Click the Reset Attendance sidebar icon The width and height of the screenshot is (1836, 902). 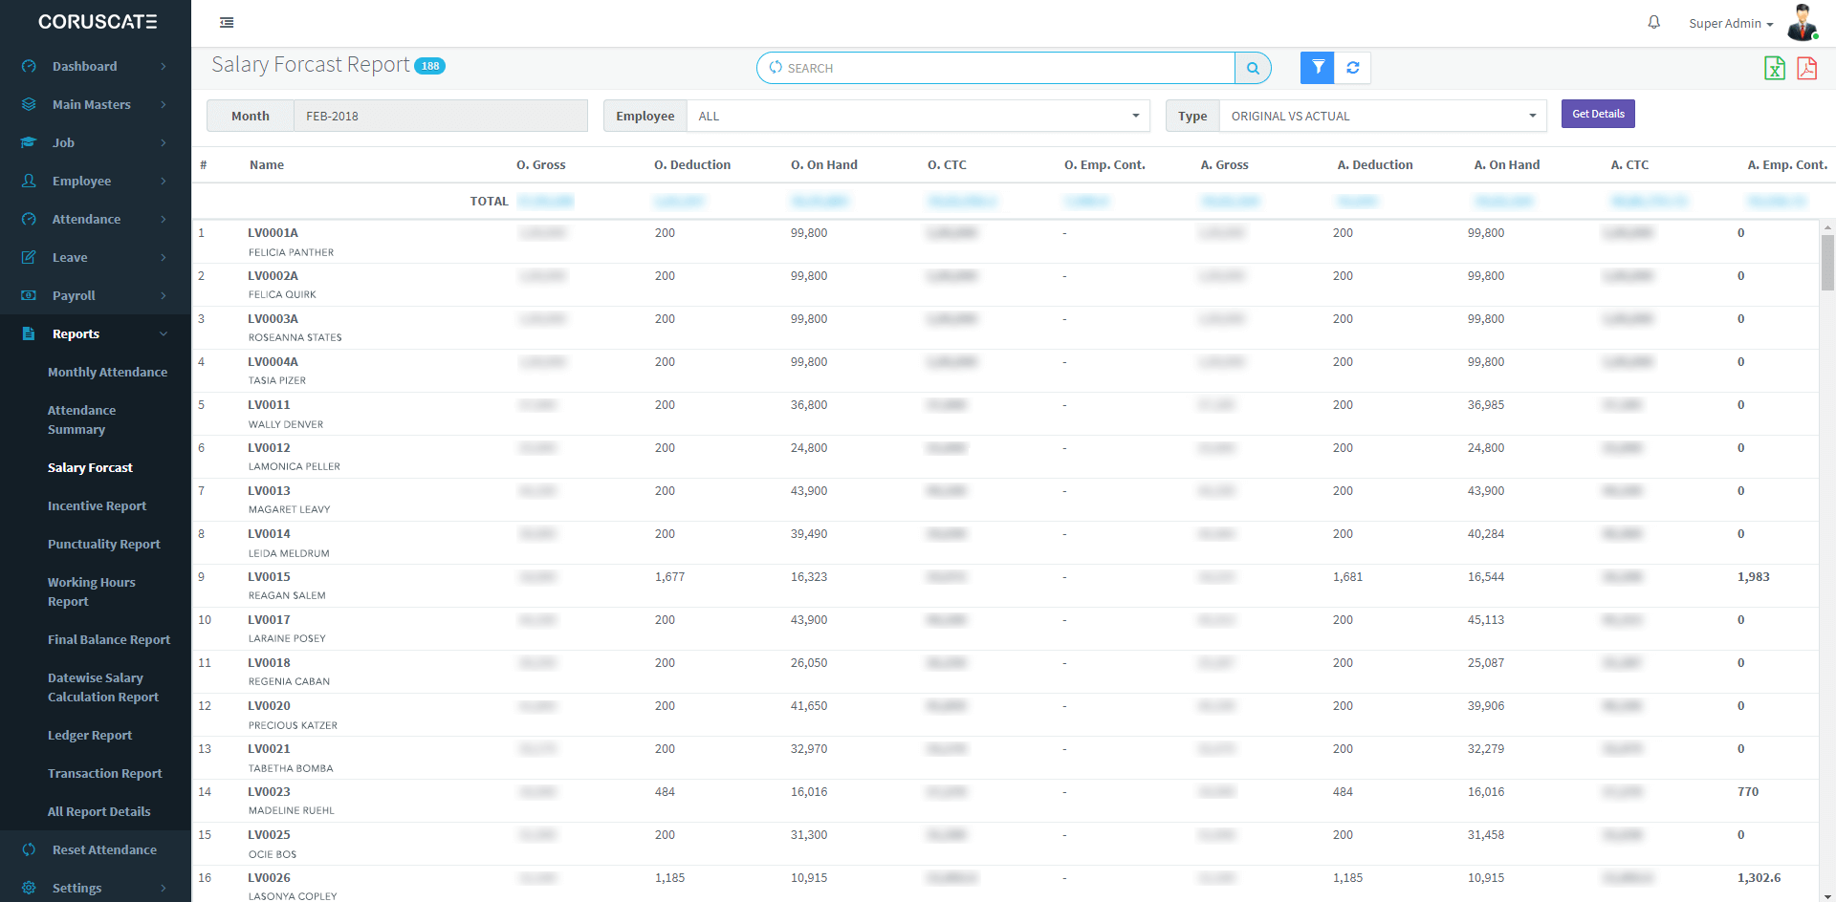29,849
